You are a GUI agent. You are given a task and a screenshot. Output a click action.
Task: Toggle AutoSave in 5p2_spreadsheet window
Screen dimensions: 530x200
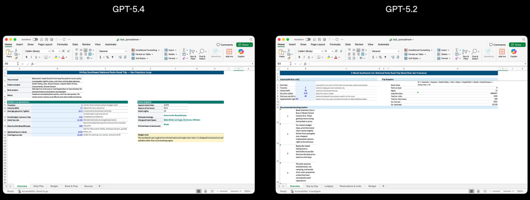click(x=308, y=40)
